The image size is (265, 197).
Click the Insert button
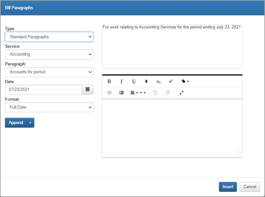(228, 187)
